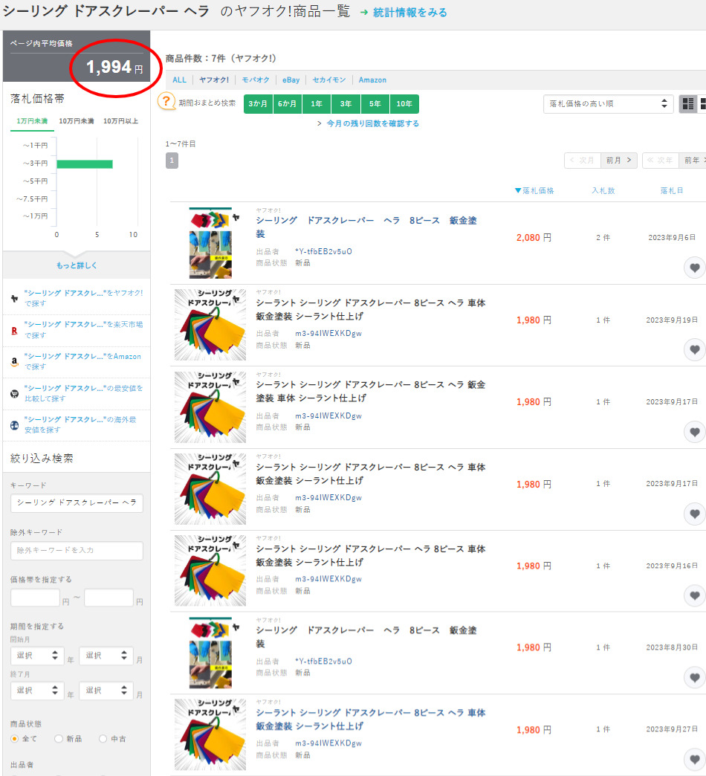Select the 中古 radio button
The image size is (706, 776).
pyautogui.click(x=103, y=739)
